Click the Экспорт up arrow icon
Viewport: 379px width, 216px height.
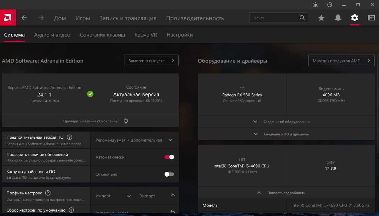173,196
